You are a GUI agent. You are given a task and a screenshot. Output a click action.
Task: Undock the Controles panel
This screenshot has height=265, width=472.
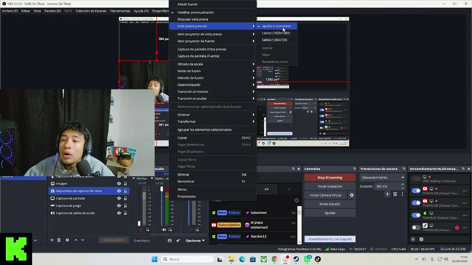point(354,169)
